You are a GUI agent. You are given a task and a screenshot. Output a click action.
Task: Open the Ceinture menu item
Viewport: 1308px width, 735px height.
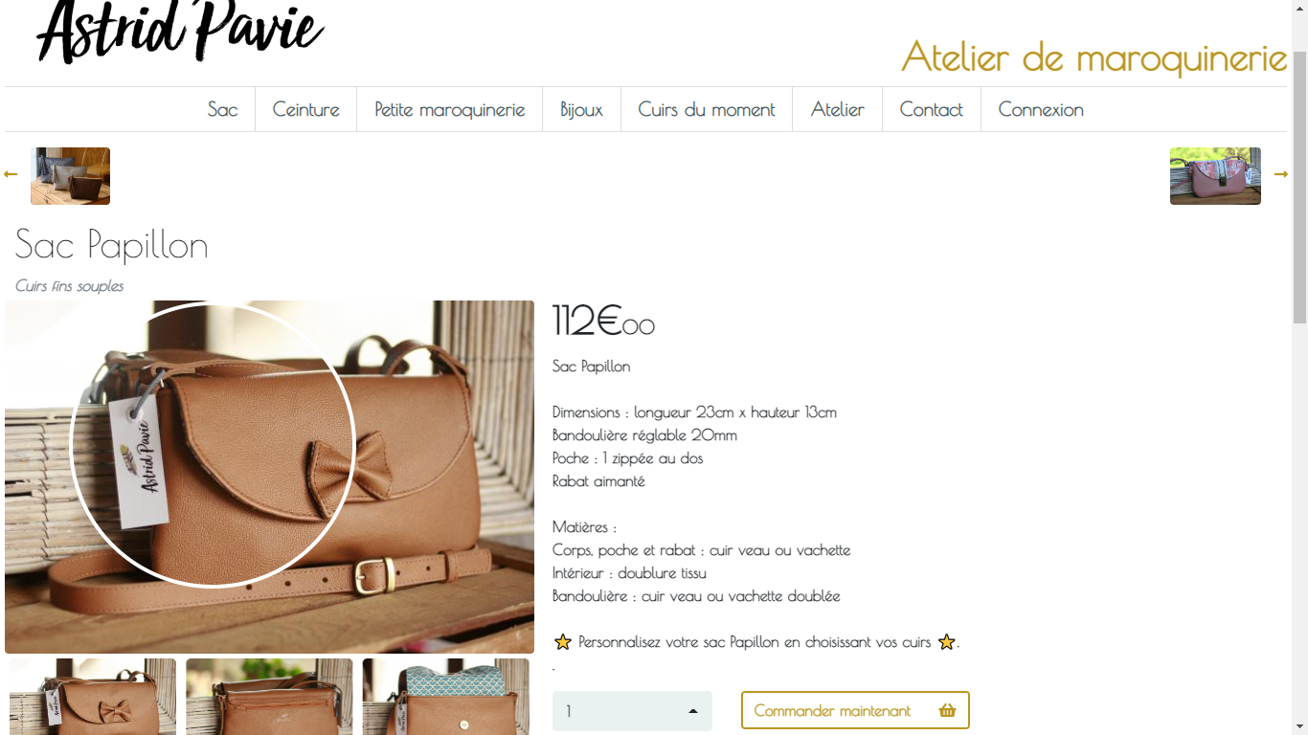(x=306, y=109)
